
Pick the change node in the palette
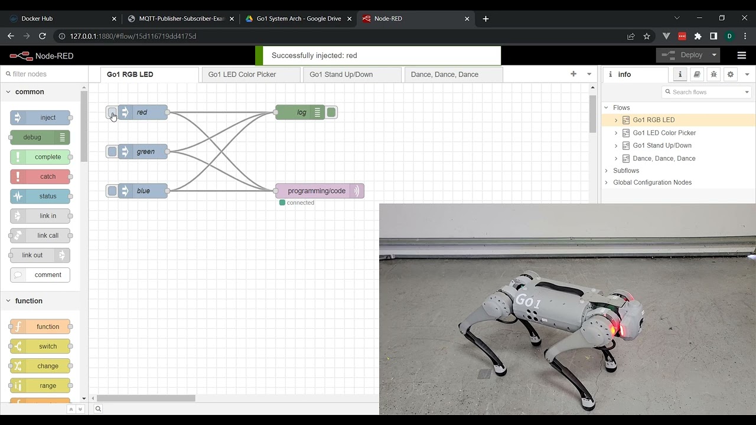click(x=40, y=366)
